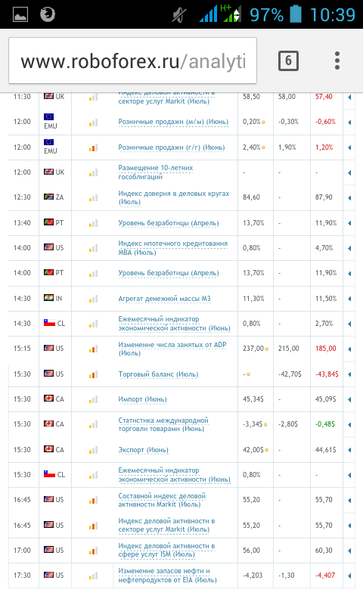Click the importance bars icon for ISM services row
Image resolution: width=363 pixels, height=605 pixels.
click(93, 551)
